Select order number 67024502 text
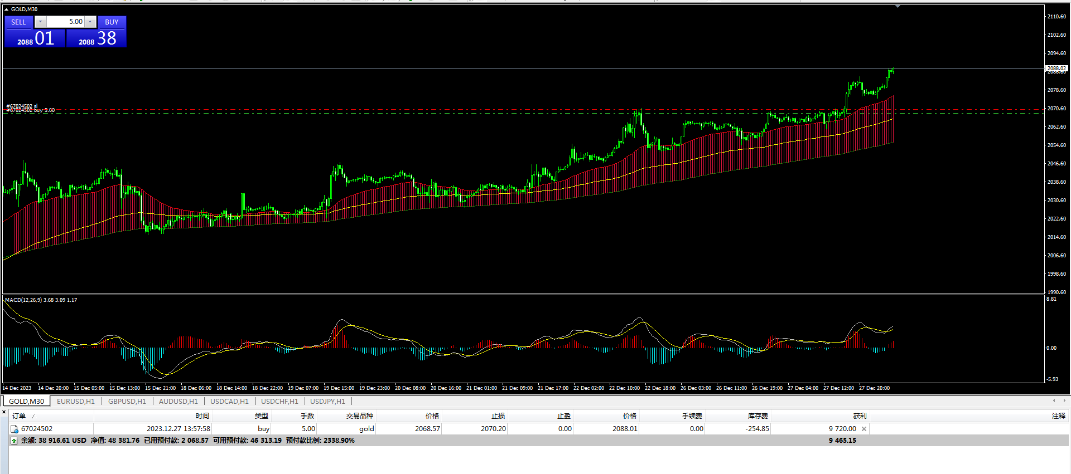This screenshot has height=474, width=1071. click(x=37, y=429)
